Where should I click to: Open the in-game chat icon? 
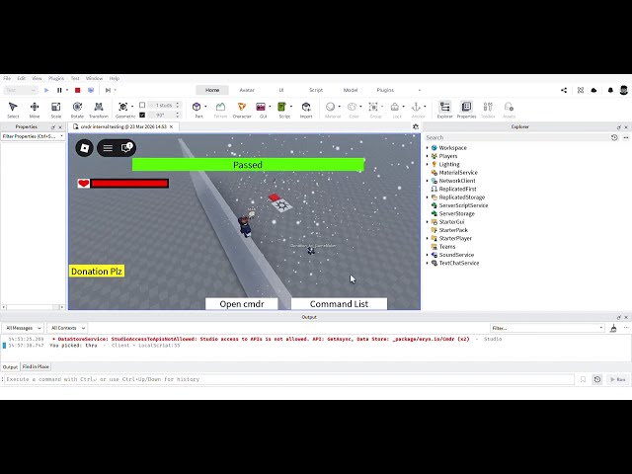126,148
